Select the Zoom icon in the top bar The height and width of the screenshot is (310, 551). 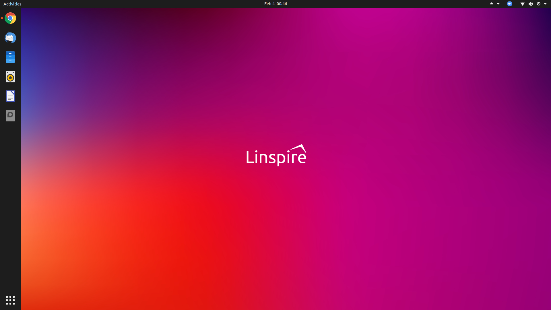(x=510, y=4)
